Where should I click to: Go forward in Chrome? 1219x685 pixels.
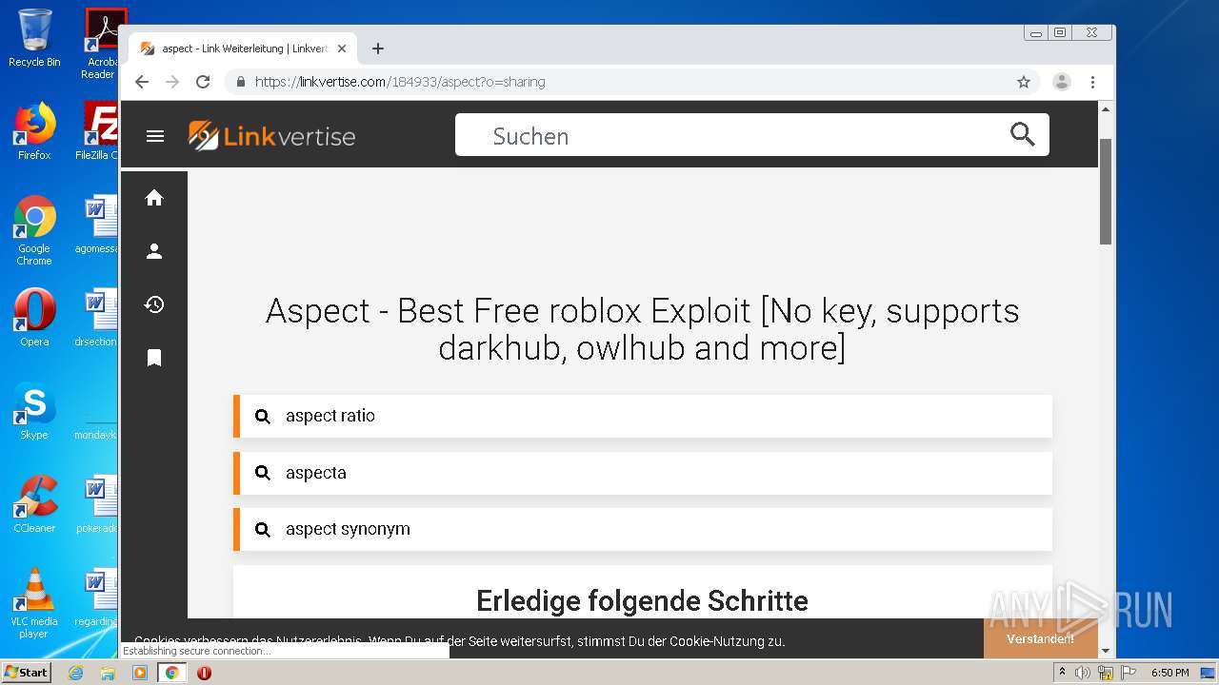[x=172, y=82]
